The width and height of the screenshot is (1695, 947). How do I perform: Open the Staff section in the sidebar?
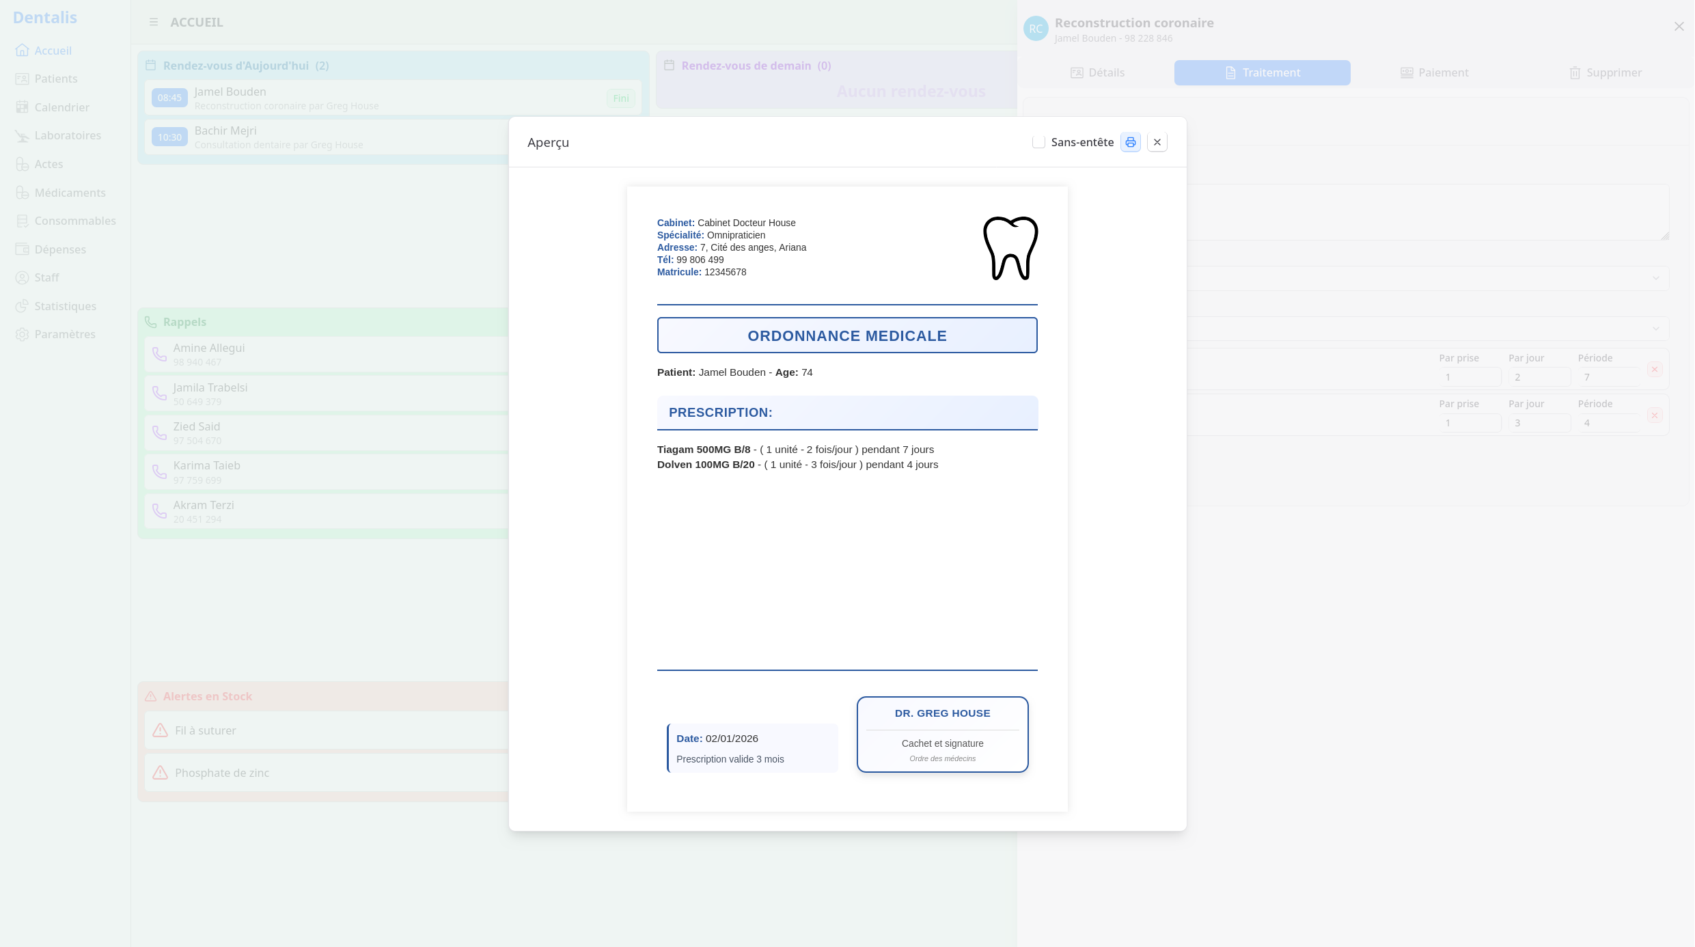coord(46,277)
